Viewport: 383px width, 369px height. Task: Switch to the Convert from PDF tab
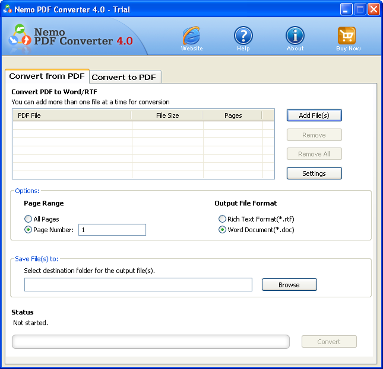click(47, 76)
